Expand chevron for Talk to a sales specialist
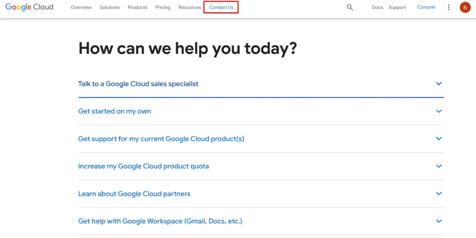The height and width of the screenshot is (238, 476). (x=439, y=84)
